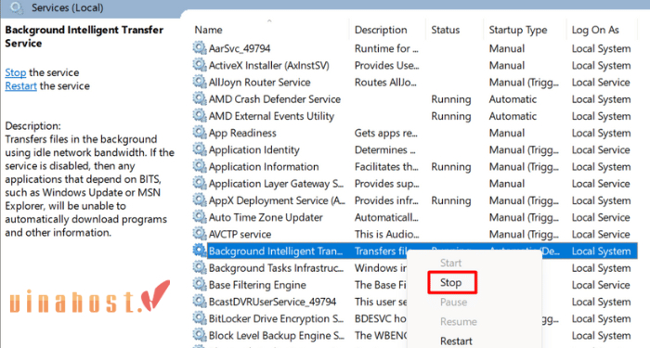Select the Application Information service
Screen dimensions: 650x348
point(264,167)
